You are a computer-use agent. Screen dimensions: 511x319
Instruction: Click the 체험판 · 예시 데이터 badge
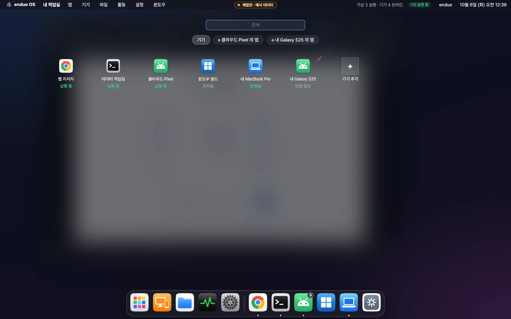(x=255, y=5)
